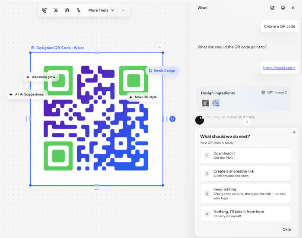The image size is (302, 238).
Task: Choose Nothing, I'll take it from here
Action: click(245, 214)
